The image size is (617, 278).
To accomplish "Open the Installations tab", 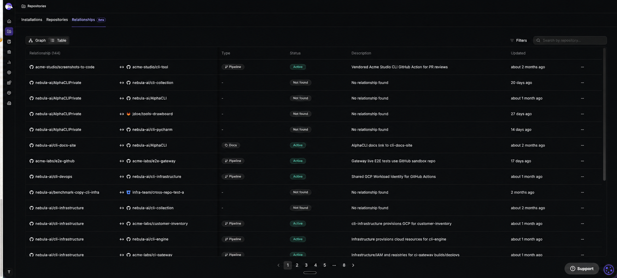I will [32, 20].
